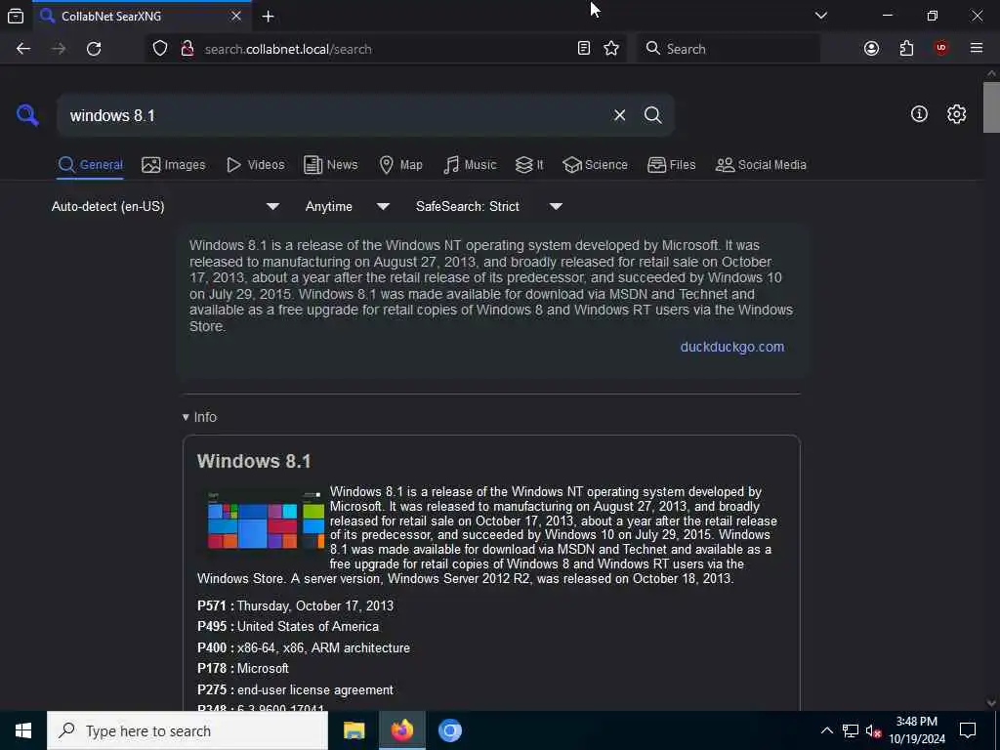
Task: Open Firefox View icon in tab bar
Action: (16, 16)
